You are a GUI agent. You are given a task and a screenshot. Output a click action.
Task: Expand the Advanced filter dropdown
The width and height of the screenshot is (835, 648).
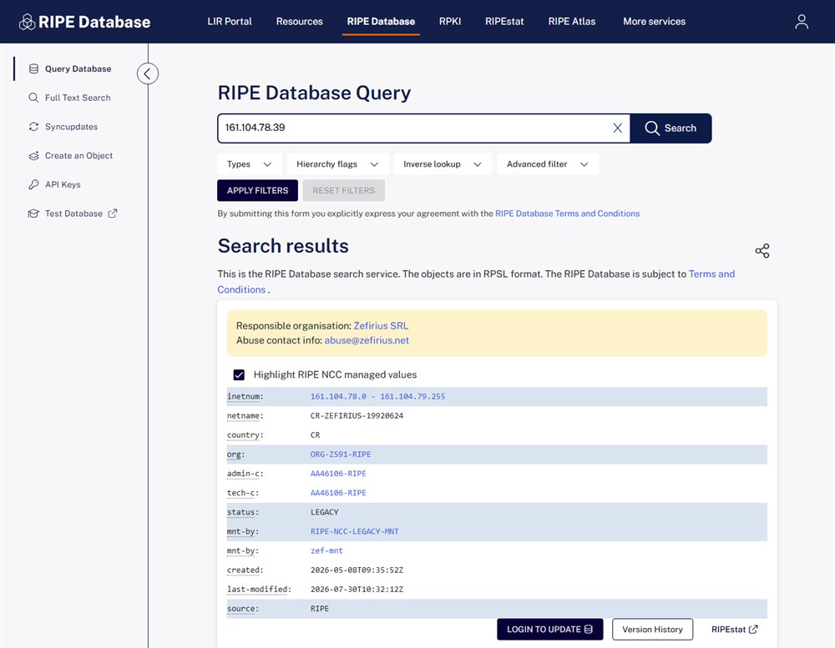click(548, 163)
